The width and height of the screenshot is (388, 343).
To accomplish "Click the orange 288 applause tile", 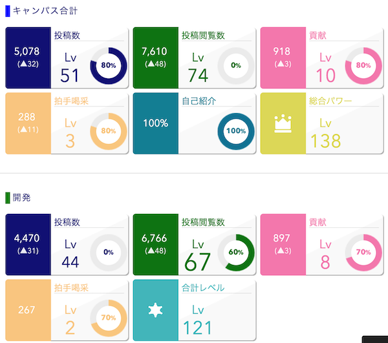I will click(27, 123).
